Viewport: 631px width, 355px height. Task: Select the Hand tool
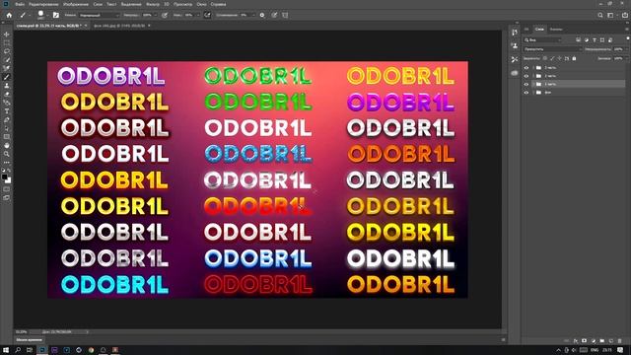pos(7,145)
